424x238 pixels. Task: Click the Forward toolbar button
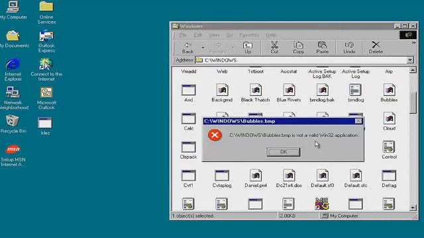tap(218, 48)
